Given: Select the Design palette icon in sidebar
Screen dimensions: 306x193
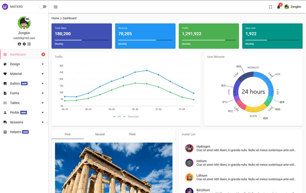Looking at the screenshot, I should coord(5,64).
